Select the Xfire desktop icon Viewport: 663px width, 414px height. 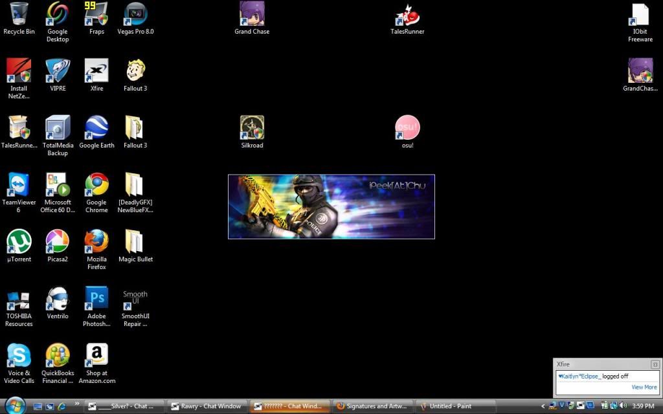click(96, 71)
